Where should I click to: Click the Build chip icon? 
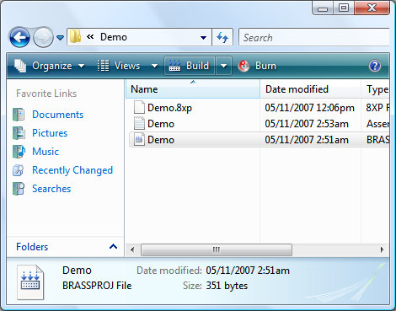[174, 66]
